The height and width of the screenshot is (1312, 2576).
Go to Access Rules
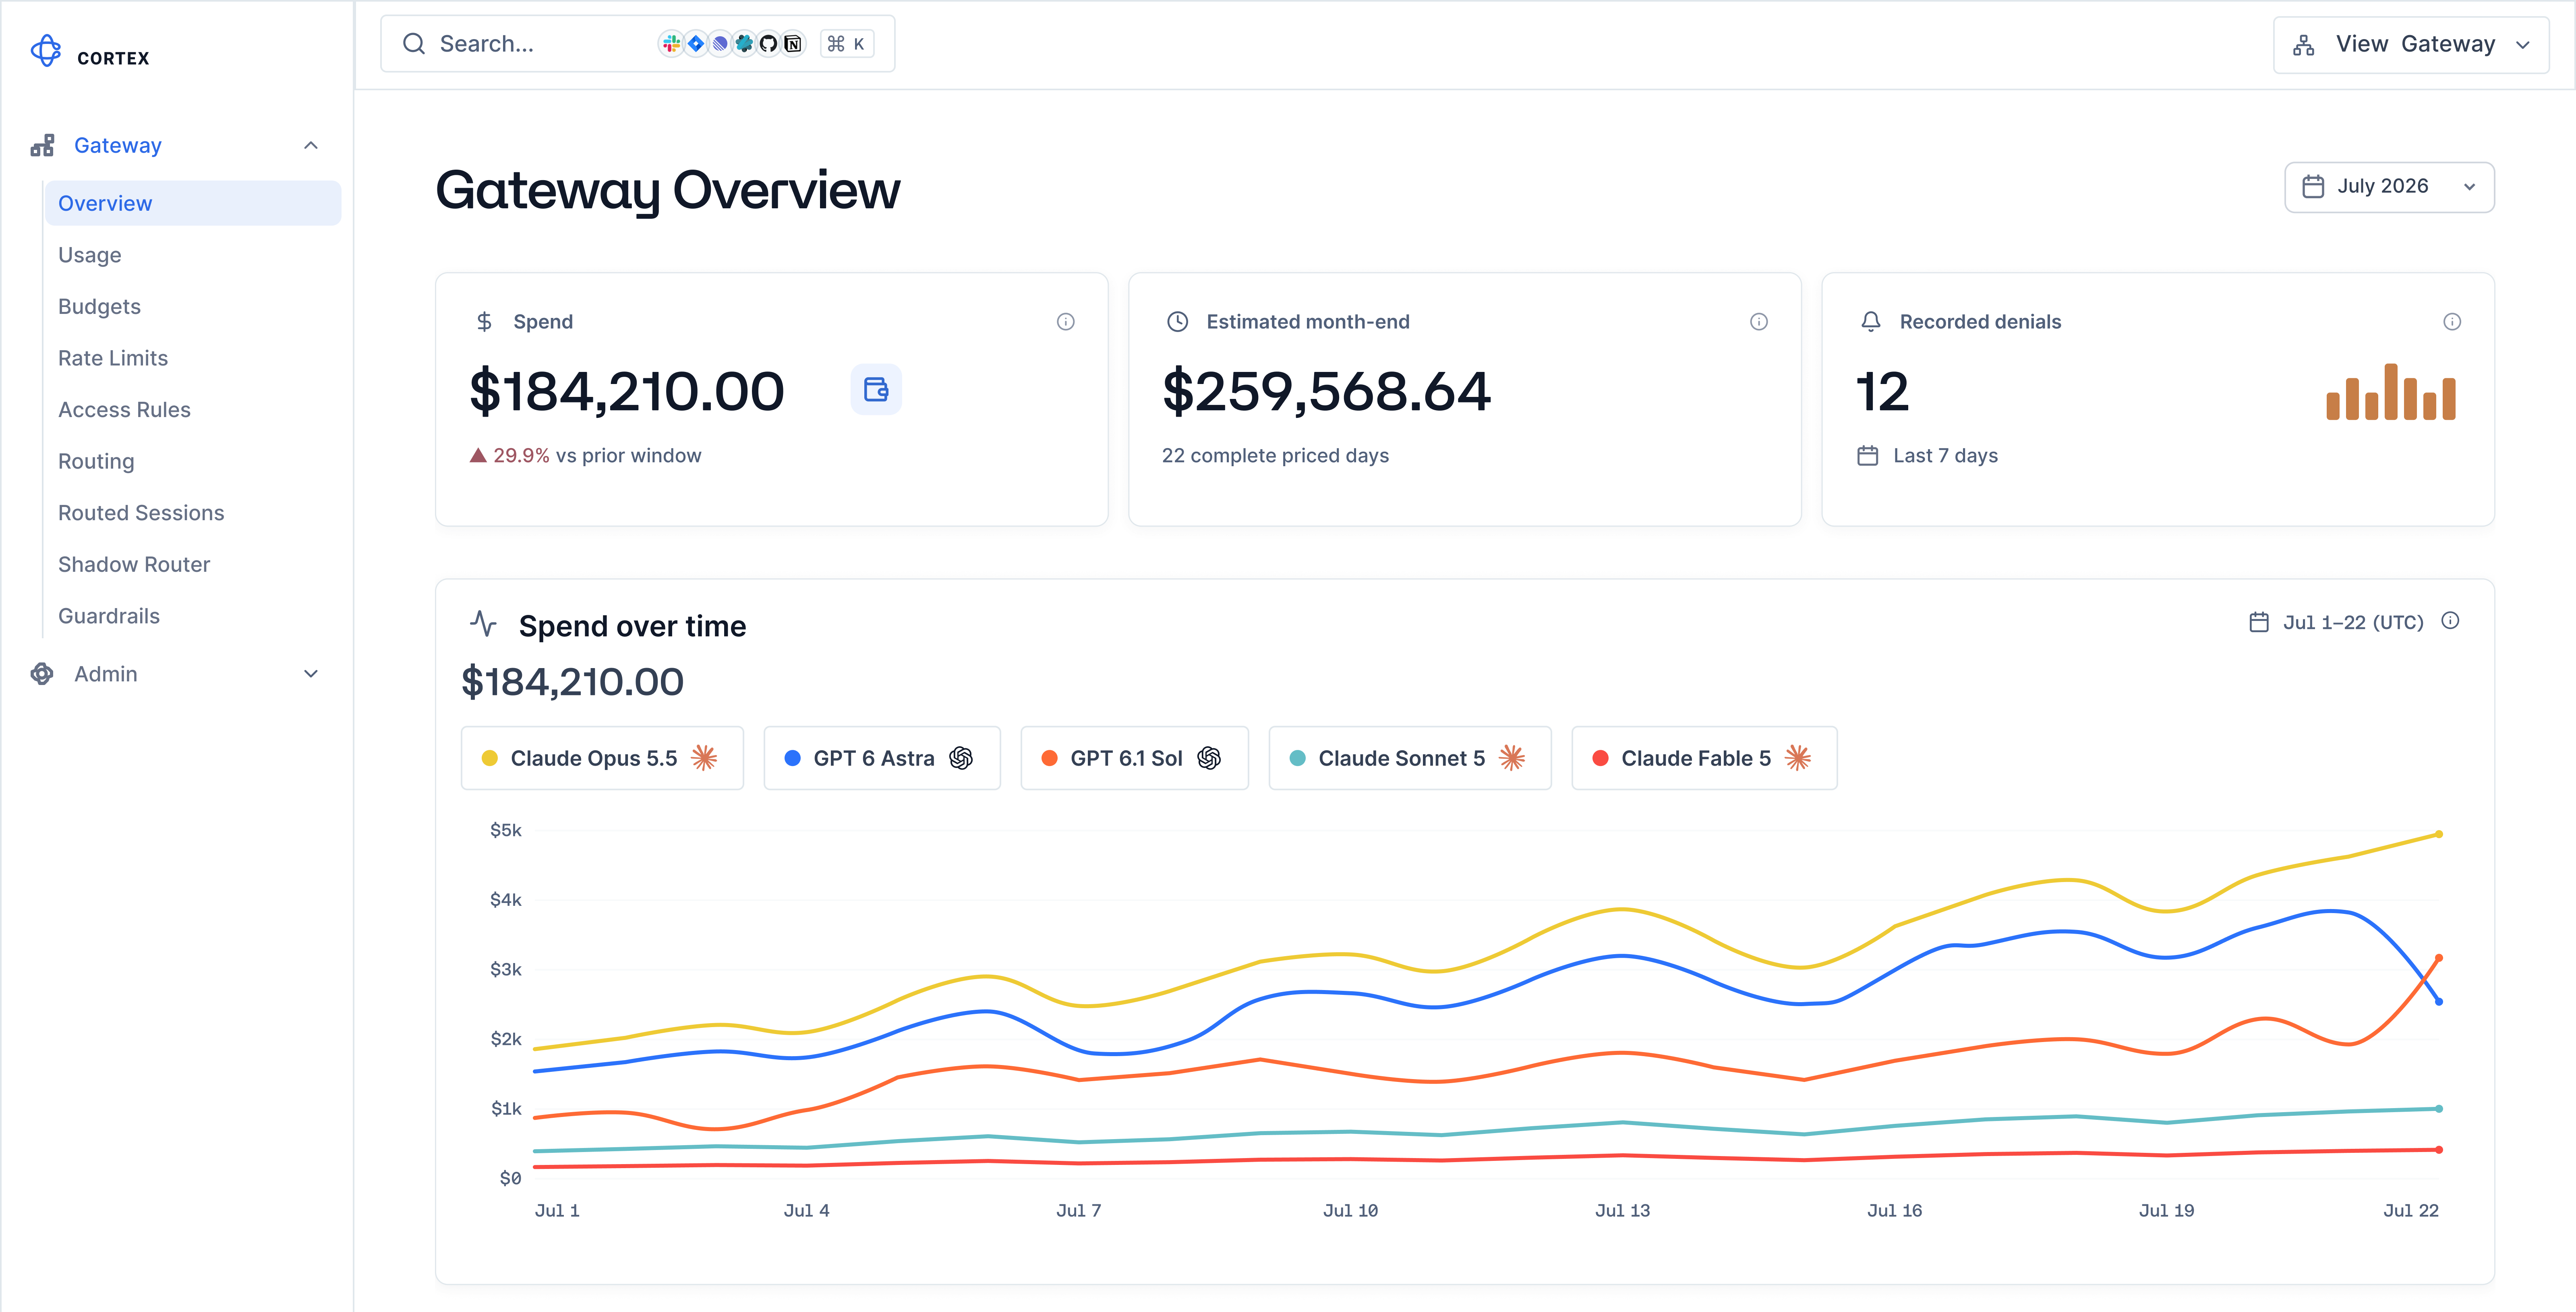pyautogui.click(x=124, y=410)
